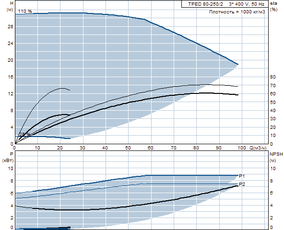
Task: Click the endpoint of the 110 % head curve
Action: [x=238, y=64]
